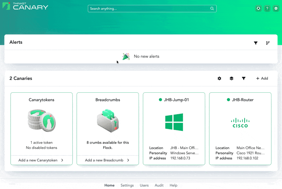Screen dimensions: 282x189
Task: Click IP address 192.168.0.73
Action: pos(180,158)
